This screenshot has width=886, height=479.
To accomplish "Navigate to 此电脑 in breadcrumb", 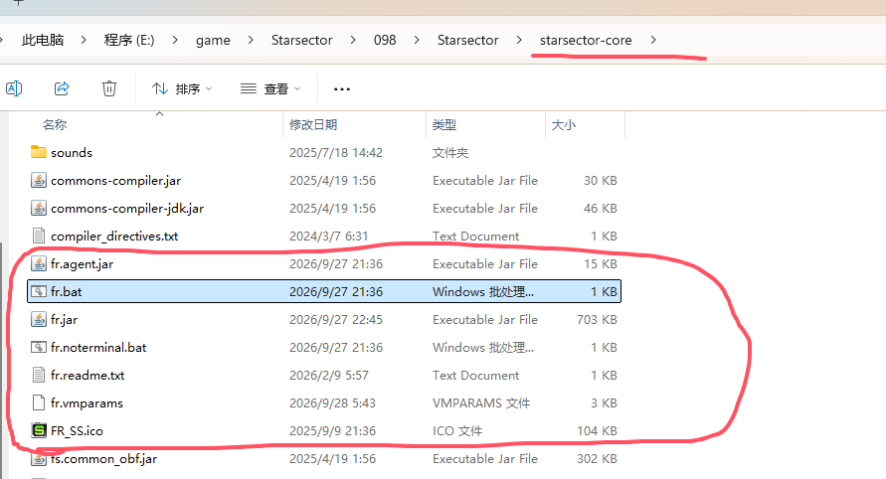I will [43, 40].
